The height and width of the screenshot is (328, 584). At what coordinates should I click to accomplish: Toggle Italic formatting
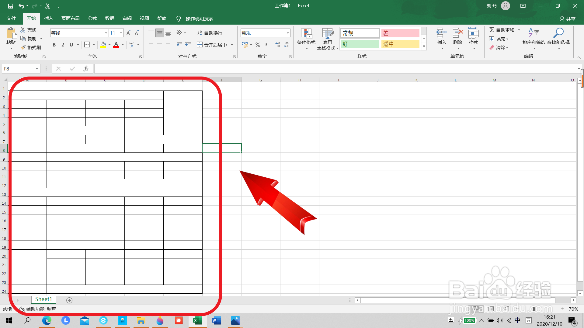point(63,45)
